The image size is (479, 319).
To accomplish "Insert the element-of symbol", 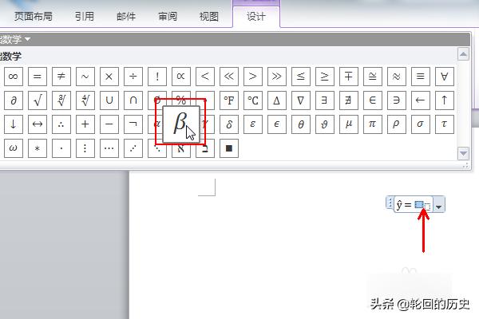I will (373, 100).
